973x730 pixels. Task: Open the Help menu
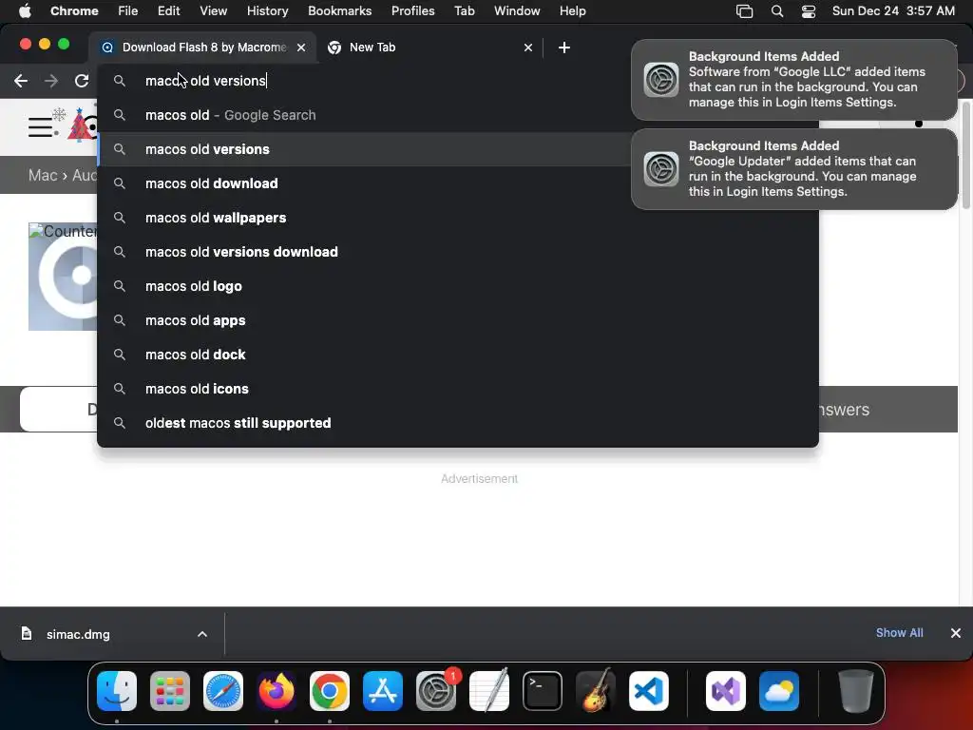click(x=572, y=10)
